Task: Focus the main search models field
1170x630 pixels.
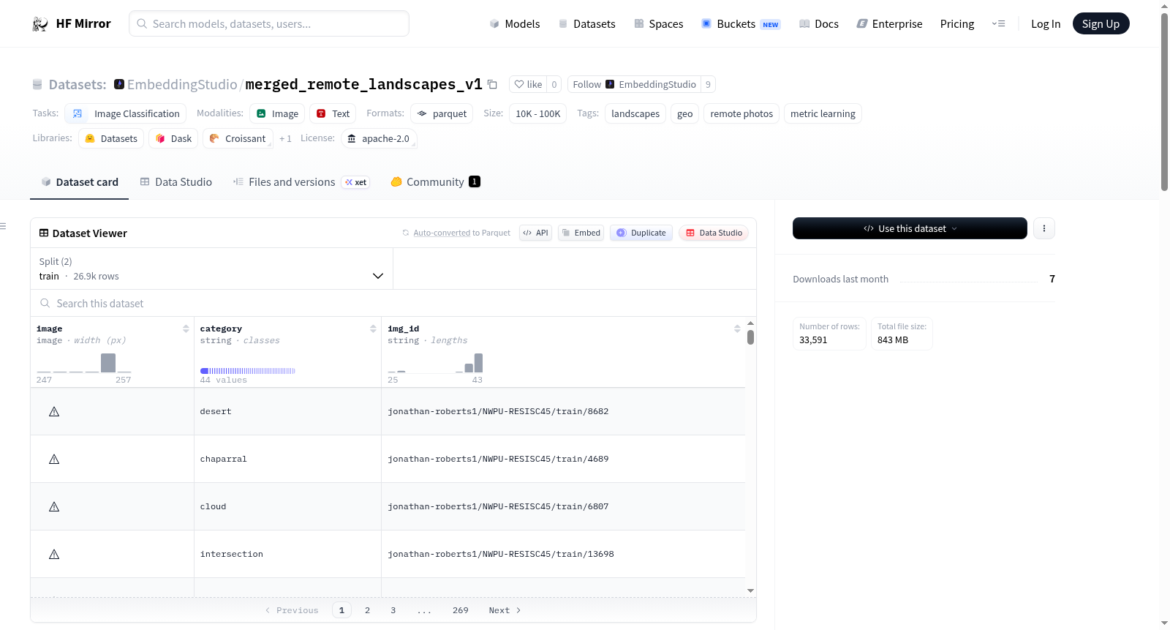Action: pyautogui.click(x=269, y=24)
